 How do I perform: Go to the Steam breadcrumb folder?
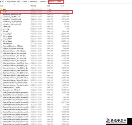(x=25, y=1)
